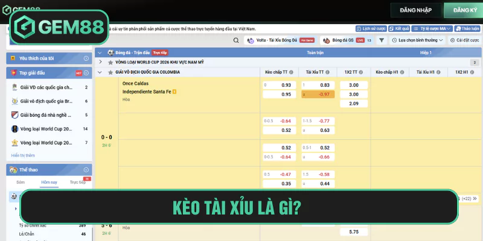Viewport: 483px width, 241px height.
Task: Select Bóng đá GS live tab
Action: (347, 40)
